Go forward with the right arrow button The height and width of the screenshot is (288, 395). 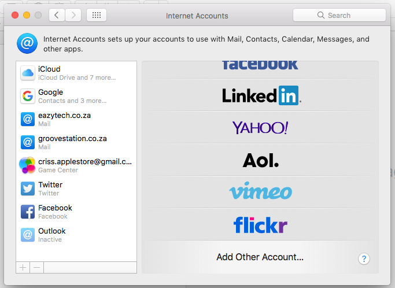pos(73,16)
